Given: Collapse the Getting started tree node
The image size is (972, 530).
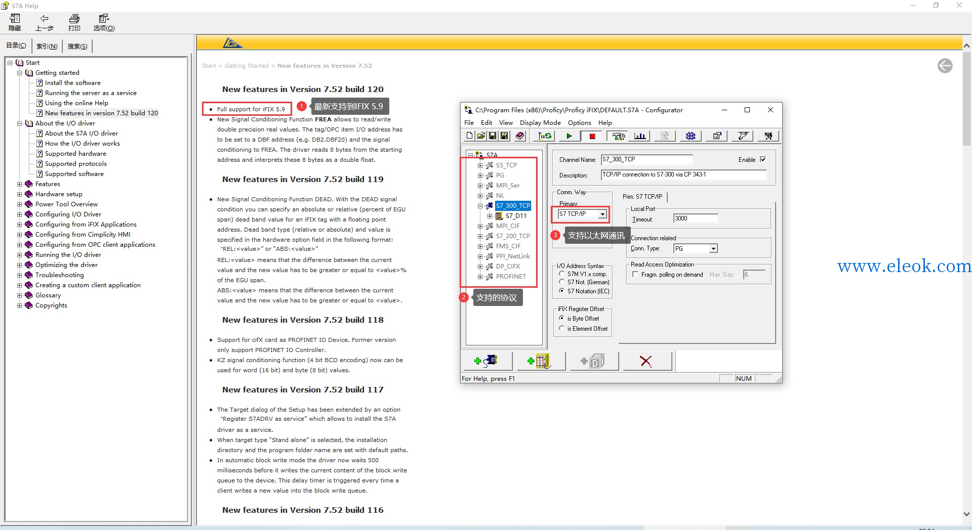Looking at the screenshot, I should coord(20,73).
